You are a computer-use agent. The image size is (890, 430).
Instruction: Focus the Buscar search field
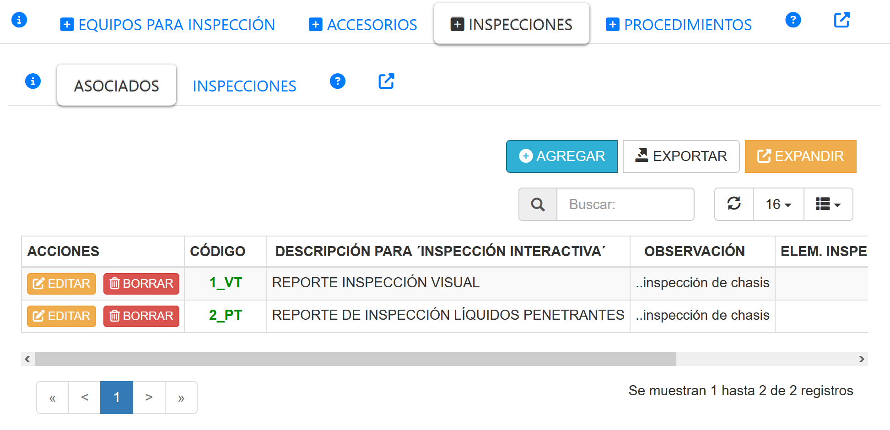click(x=625, y=204)
